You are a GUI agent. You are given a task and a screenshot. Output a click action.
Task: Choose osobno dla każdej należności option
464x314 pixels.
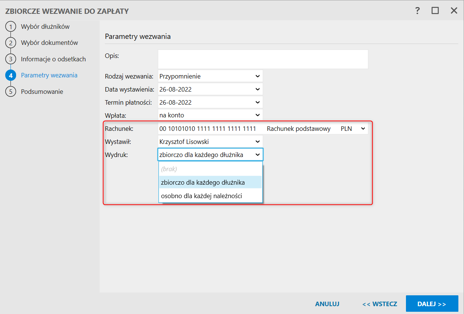(x=210, y=196)
